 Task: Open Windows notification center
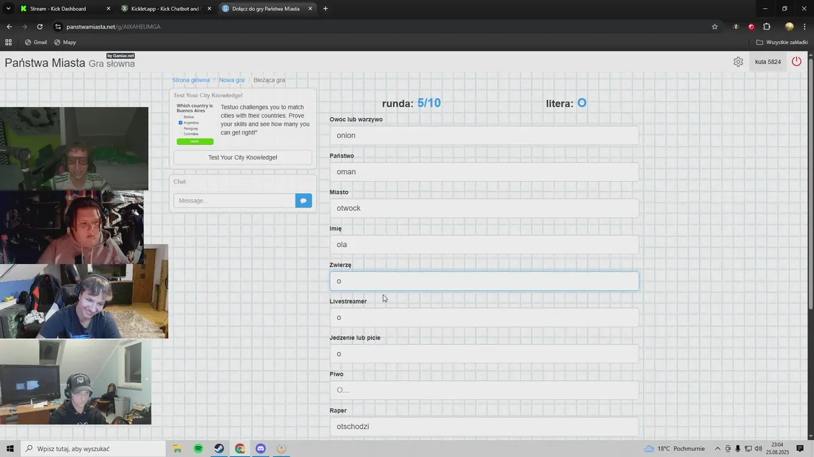click(x=800, y=449)
